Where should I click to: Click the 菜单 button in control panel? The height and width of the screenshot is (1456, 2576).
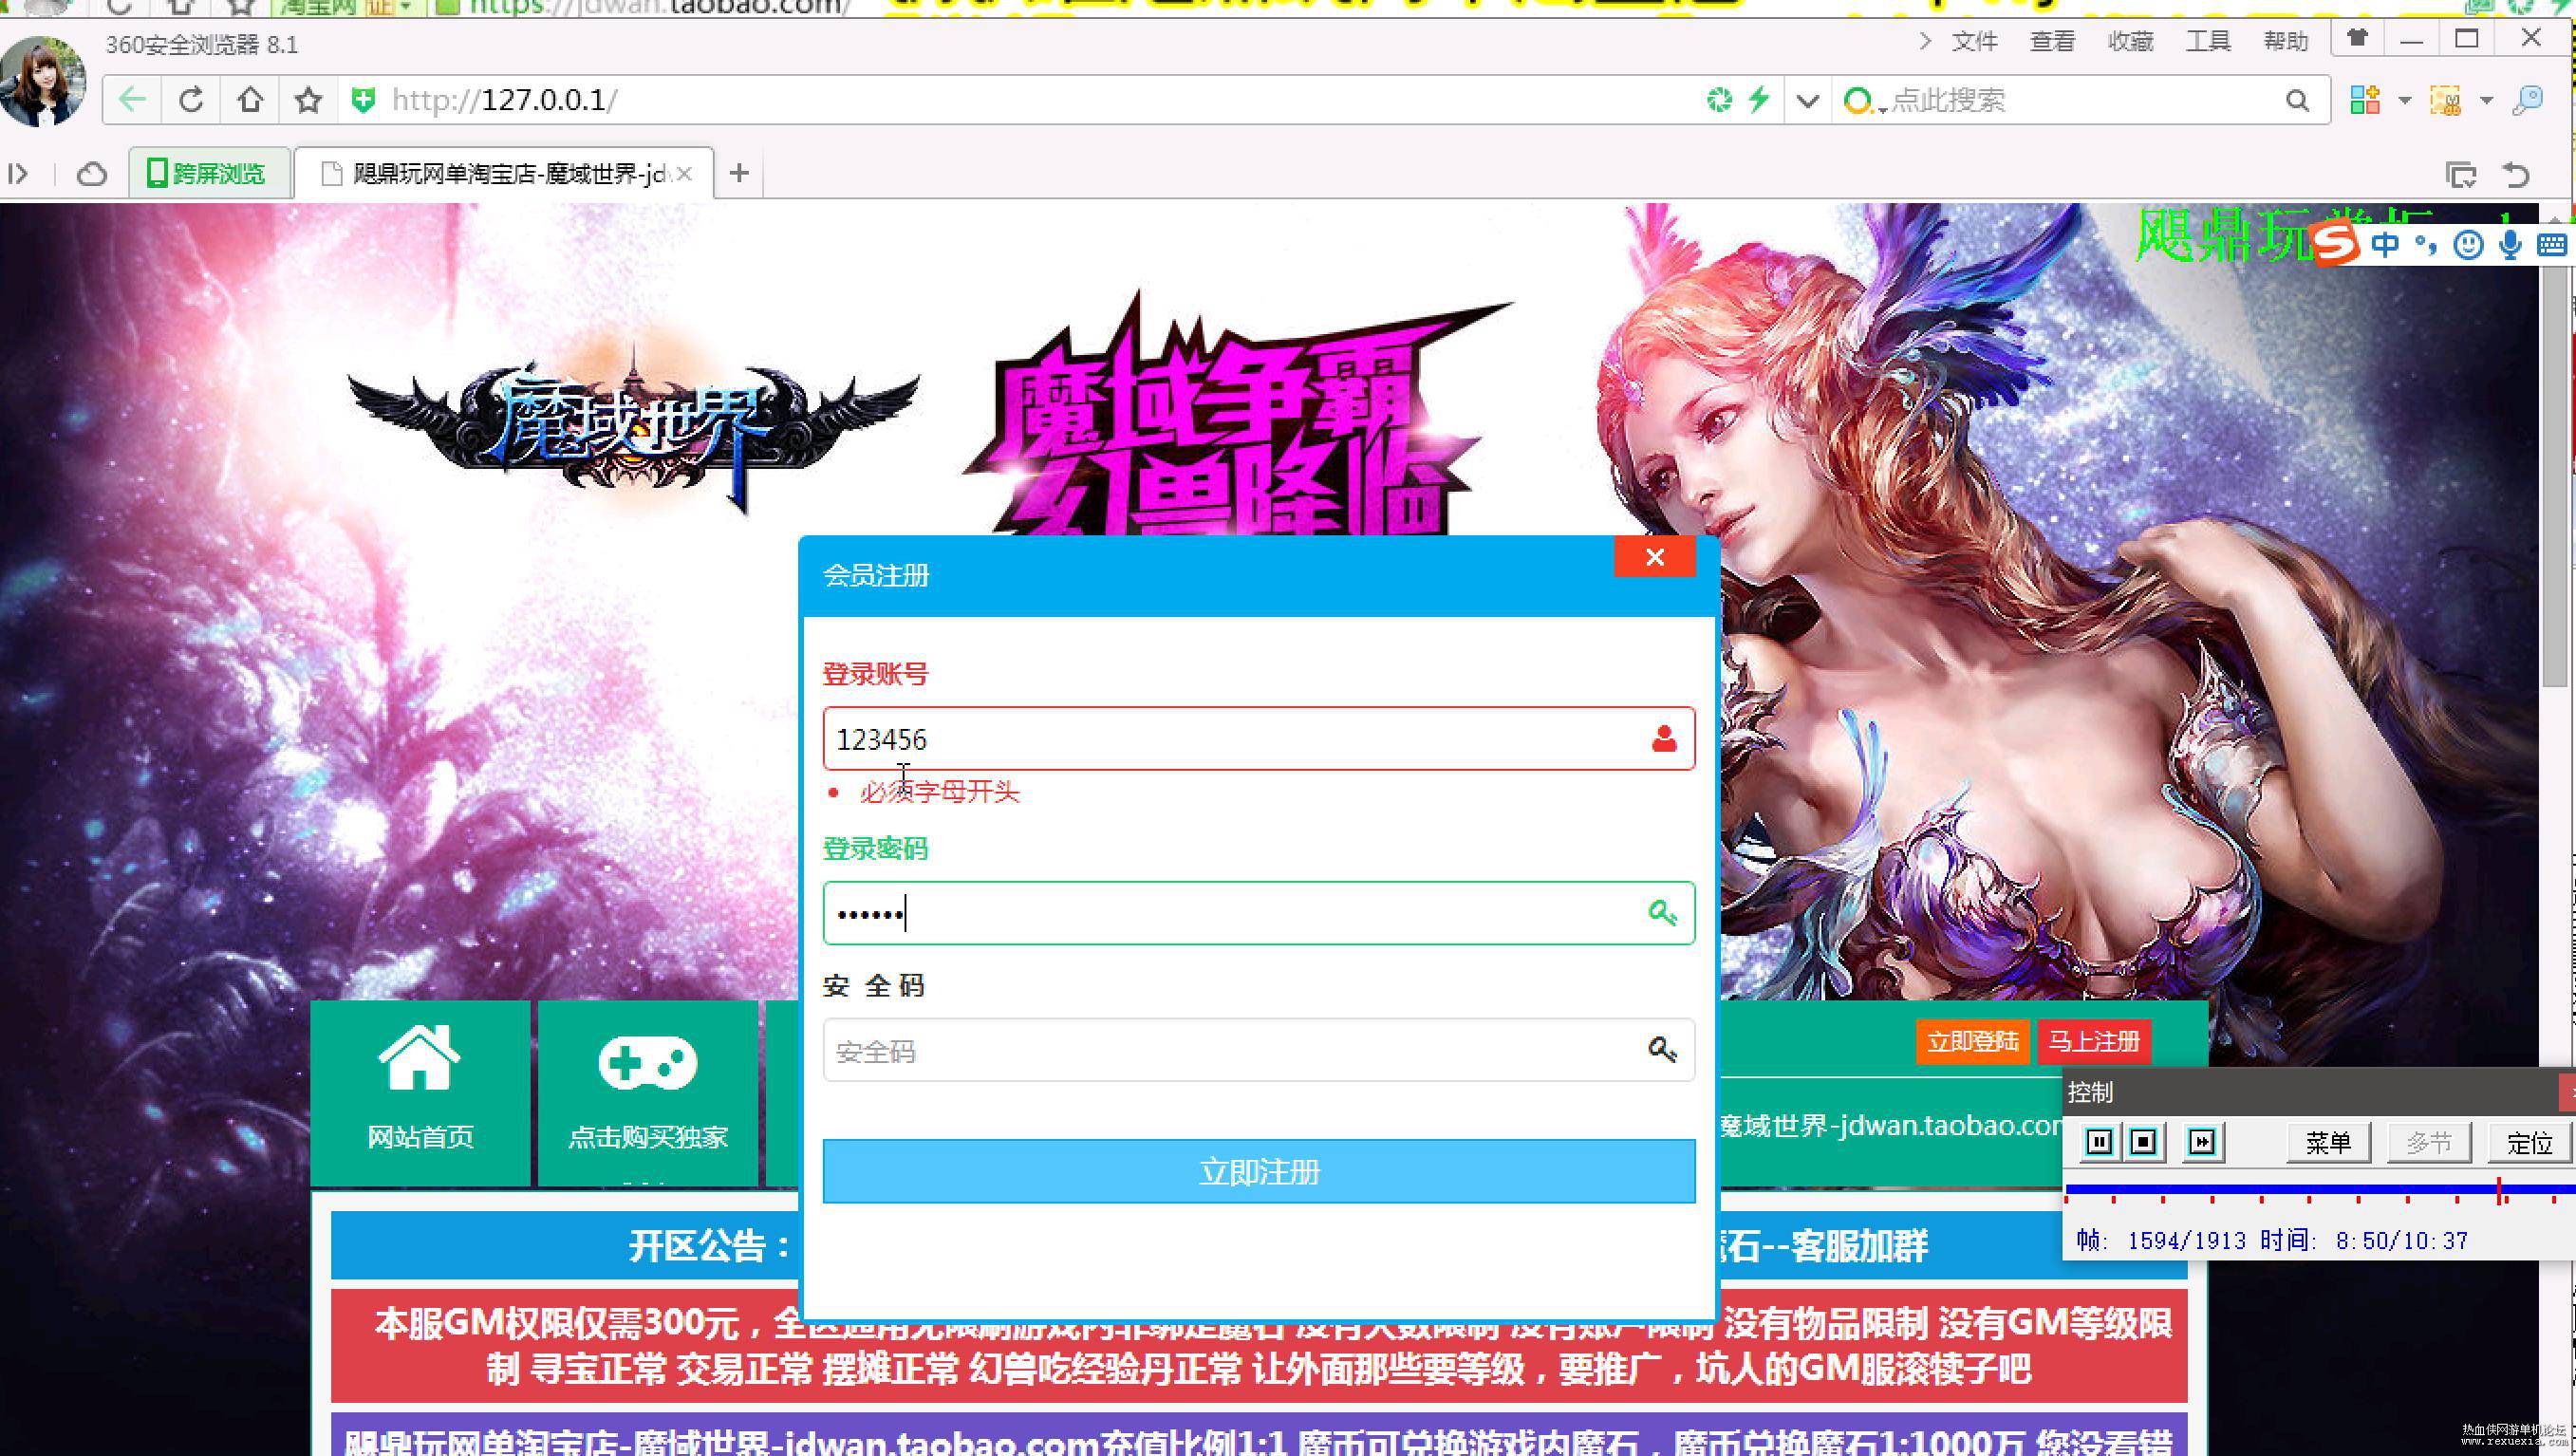coord(2328,1142)
